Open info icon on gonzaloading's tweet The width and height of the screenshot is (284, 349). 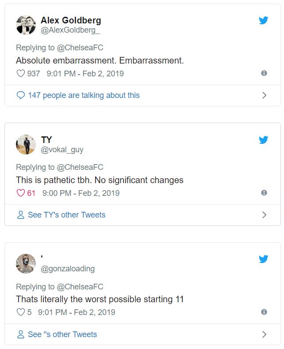tap(264, 312)
